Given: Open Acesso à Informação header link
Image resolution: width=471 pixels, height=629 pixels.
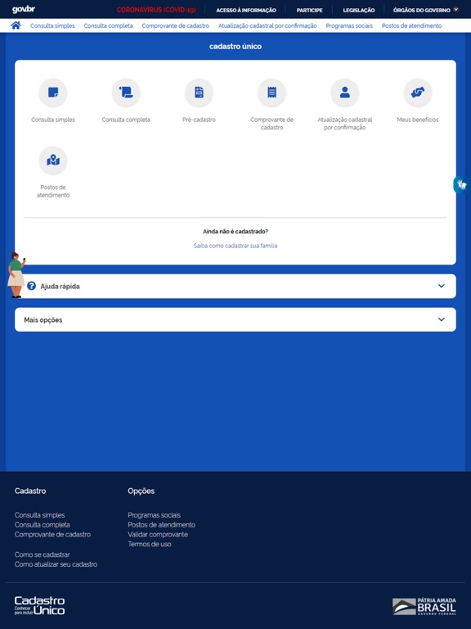Looking at the screenshot, I should tap(246, 10).
